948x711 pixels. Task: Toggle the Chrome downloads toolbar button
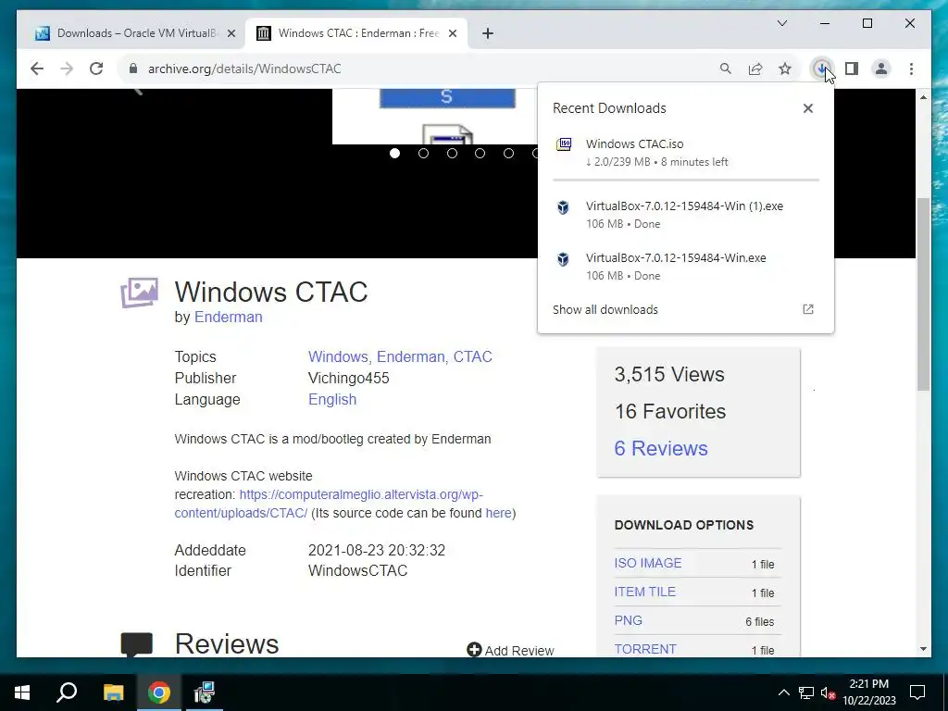tap(821, 69)
